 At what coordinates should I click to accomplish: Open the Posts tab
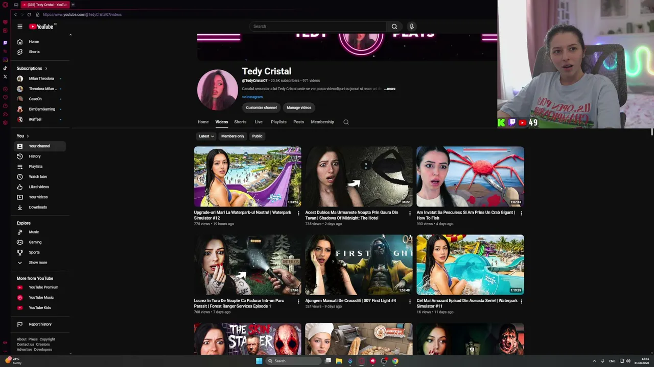pos(298,122)
